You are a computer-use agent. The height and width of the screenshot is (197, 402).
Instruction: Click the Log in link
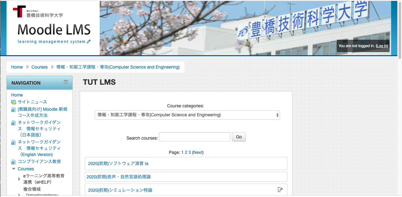382,46
